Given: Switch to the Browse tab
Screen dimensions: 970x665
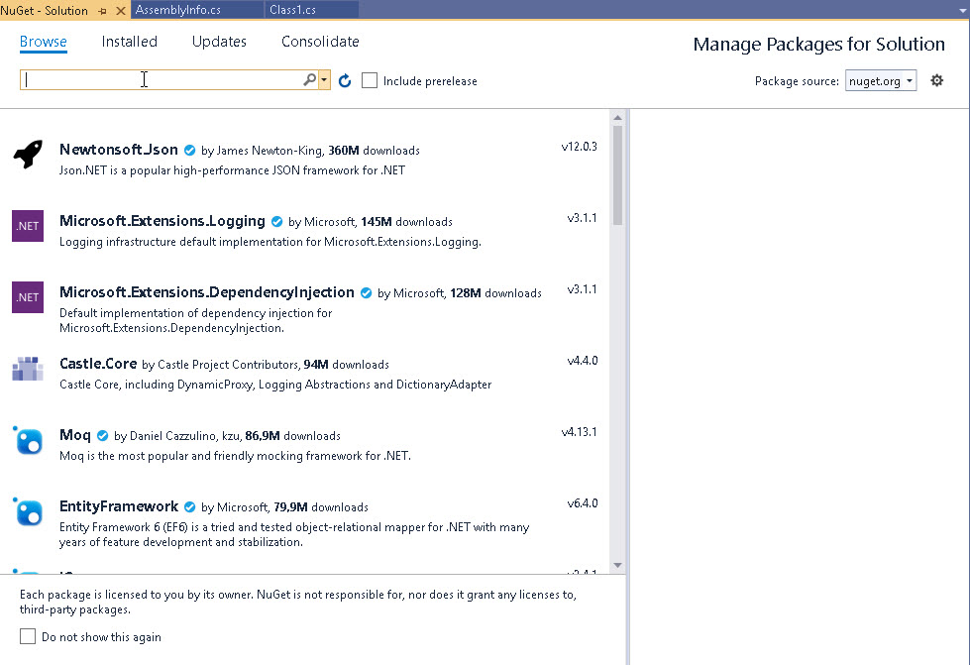Looking at the screenshot, I should point(44,42).
